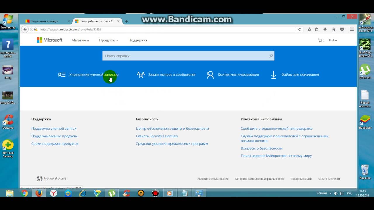Viewport: 374px width, 210px height.
Task: Click the account management list icon
Action: [x=62, y=75]
